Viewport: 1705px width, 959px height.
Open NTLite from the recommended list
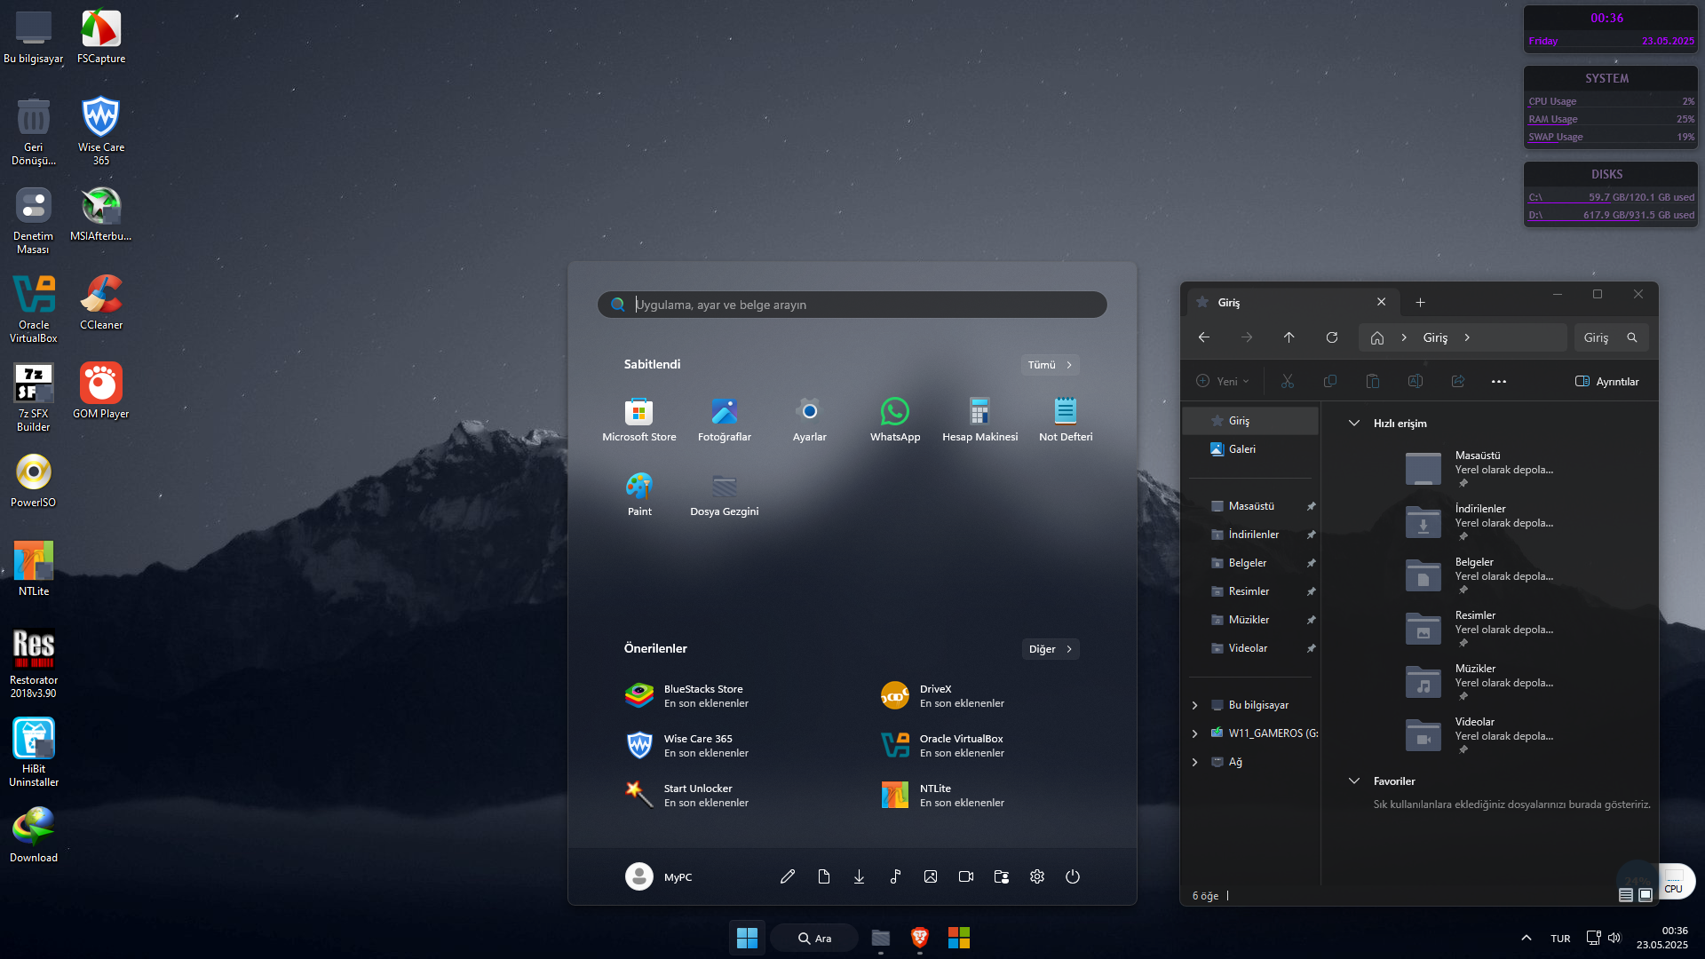click(x=943, y=796)
